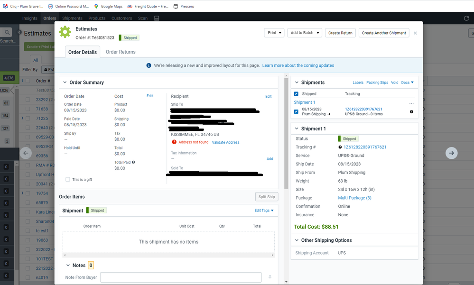The height and width of the screenshot is (285, 474).
Task: Switch to the Order Returns tab
Action: coord(121,52)
